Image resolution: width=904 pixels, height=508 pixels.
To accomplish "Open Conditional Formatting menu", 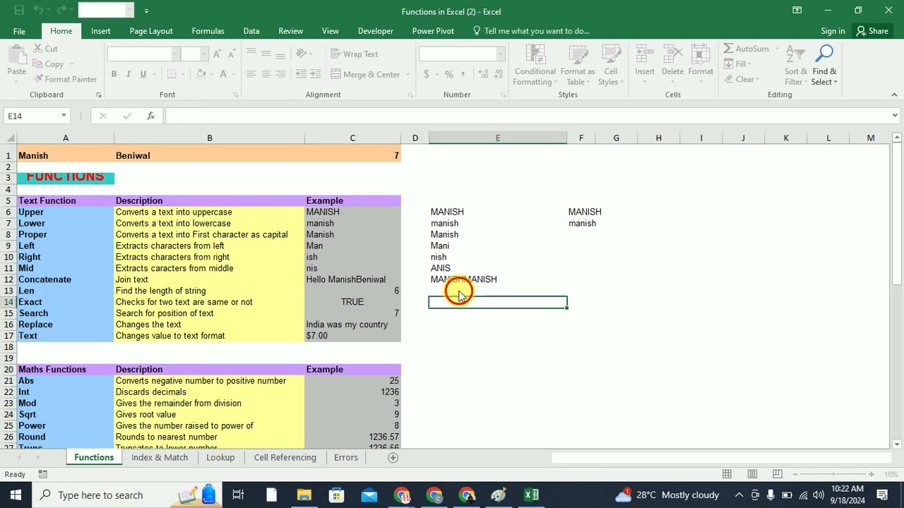I will (535, 65).
